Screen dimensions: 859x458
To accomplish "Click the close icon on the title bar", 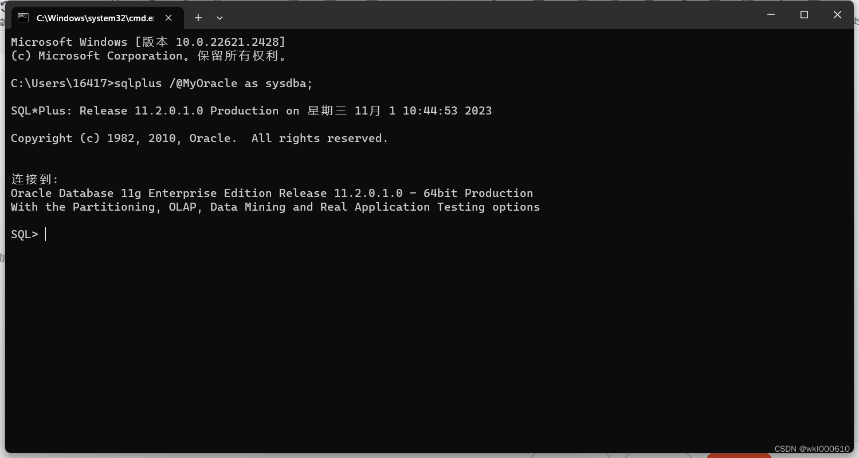I will click(837, 15).
